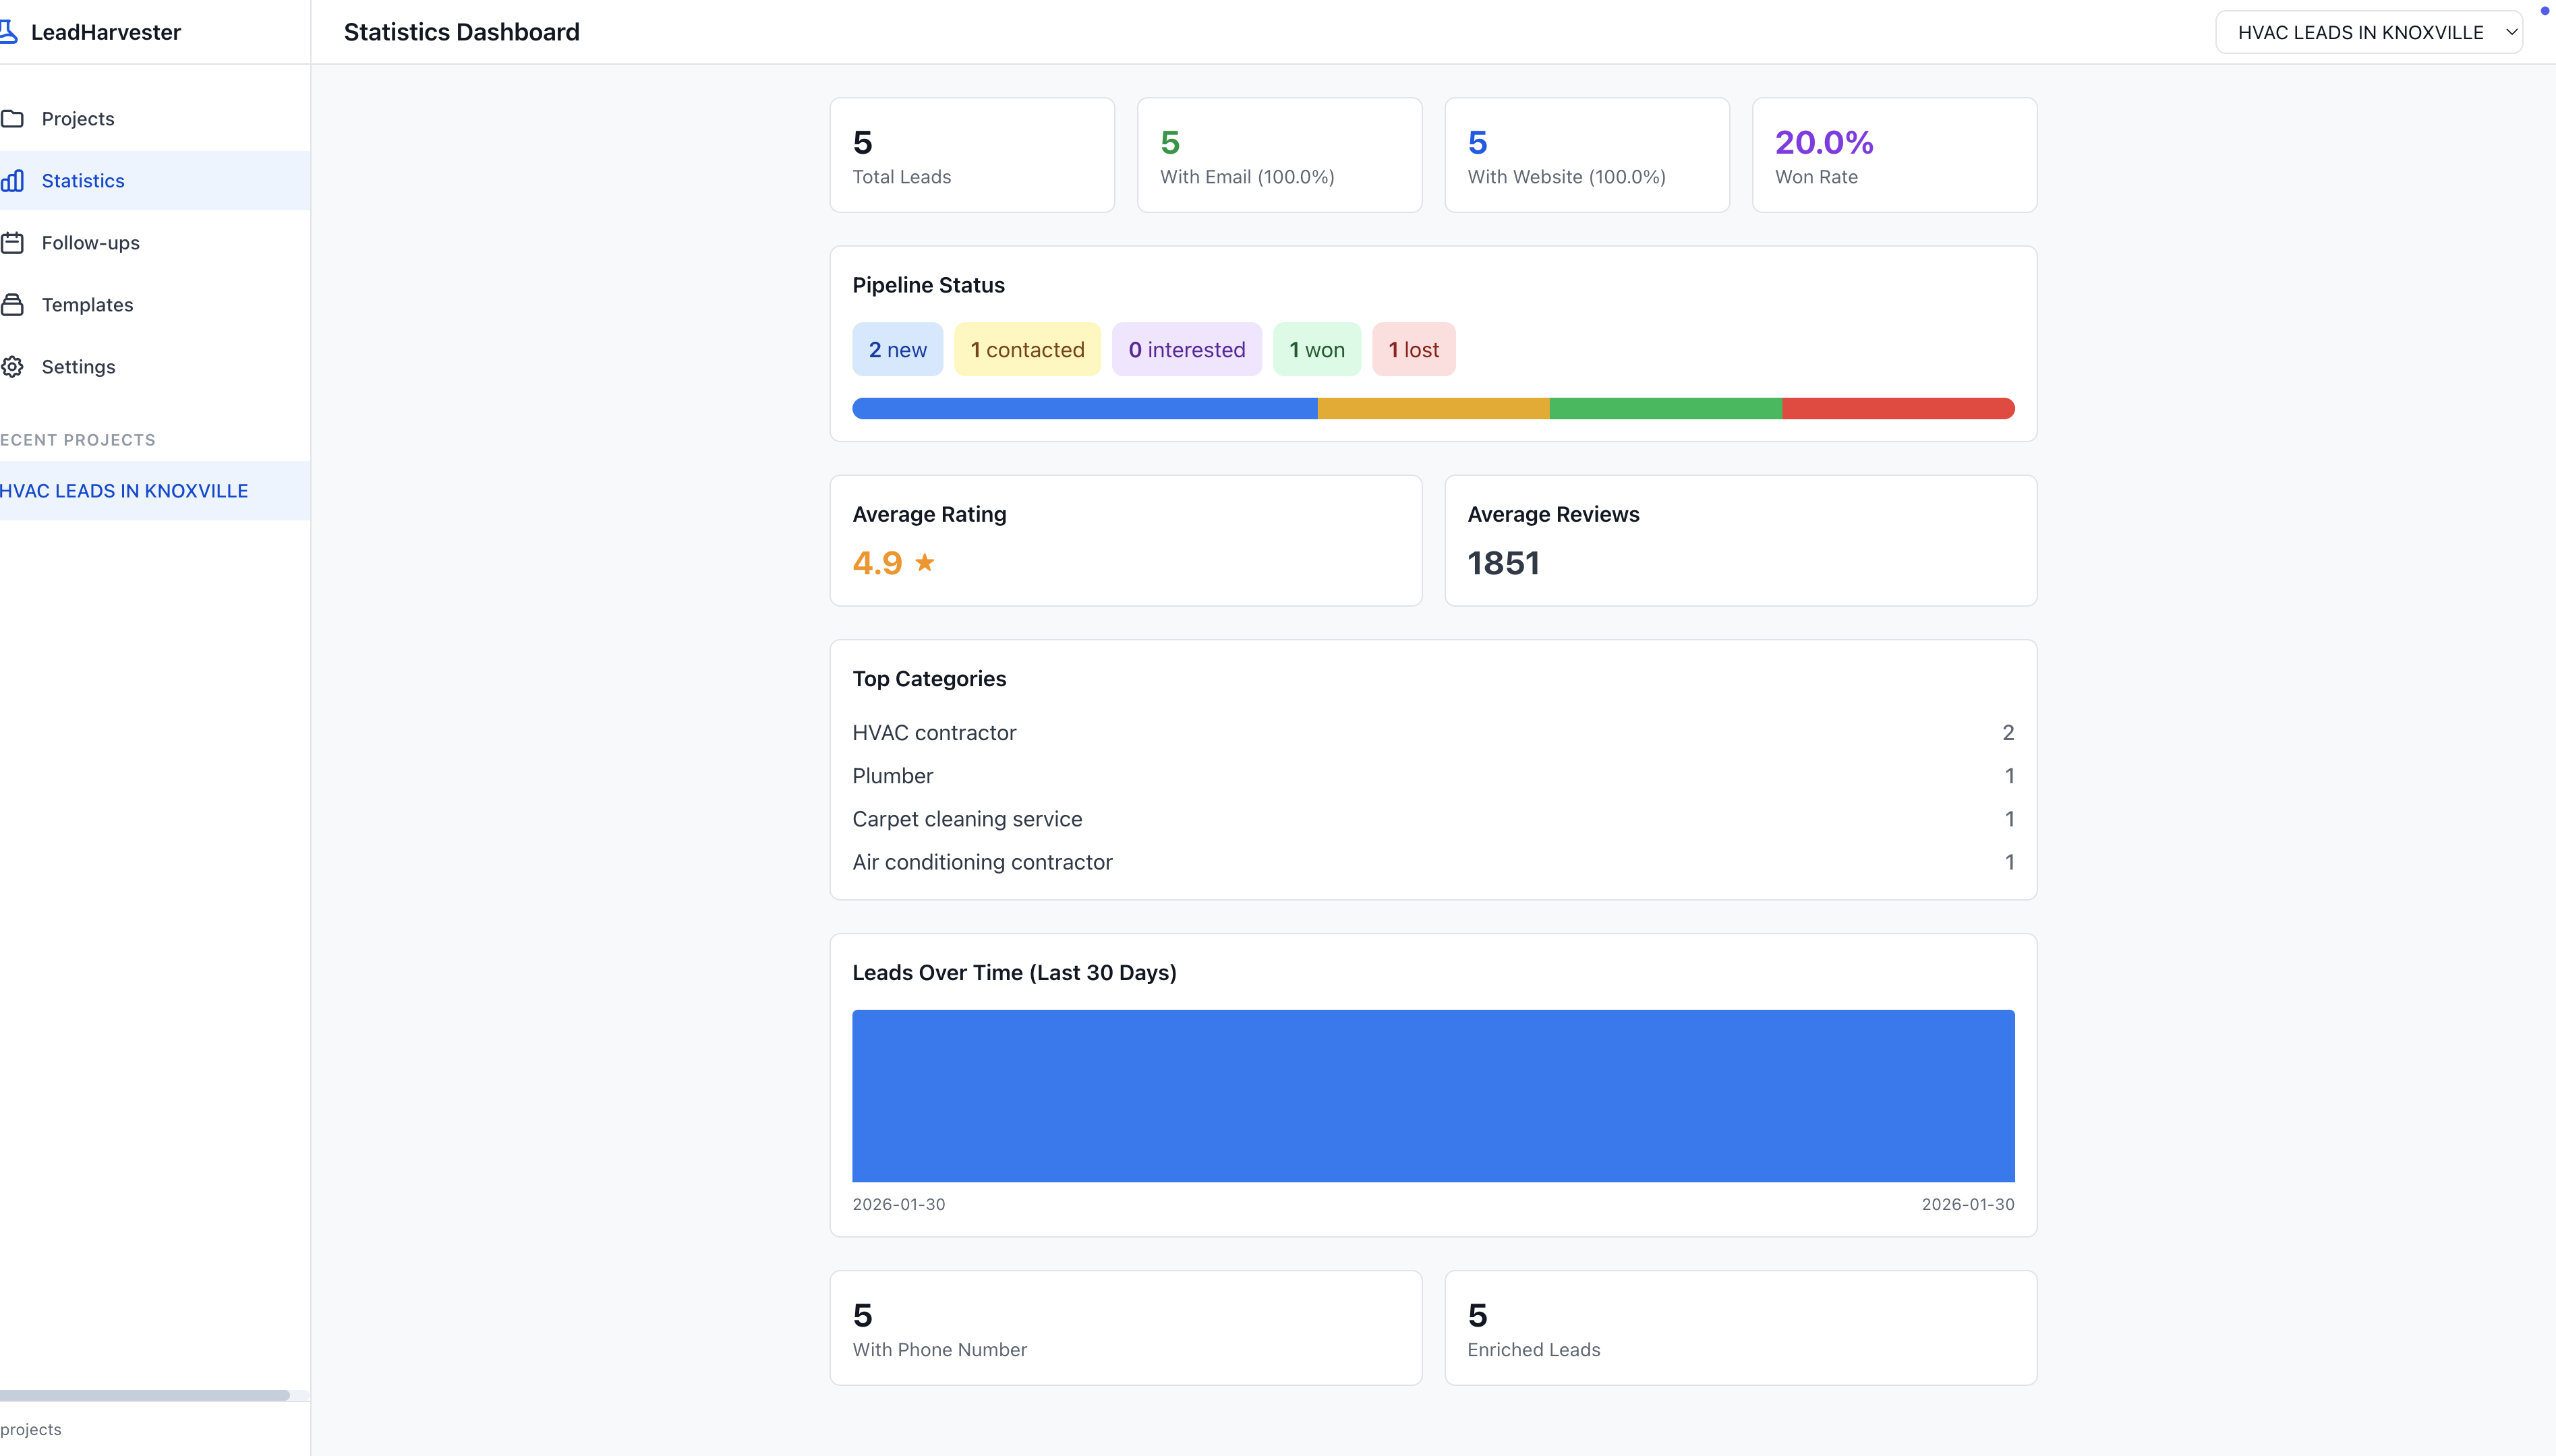Expand the project selector chevron
Image resolution: width=2556 pixels, height=1456 pixels.
point(2512,31)
